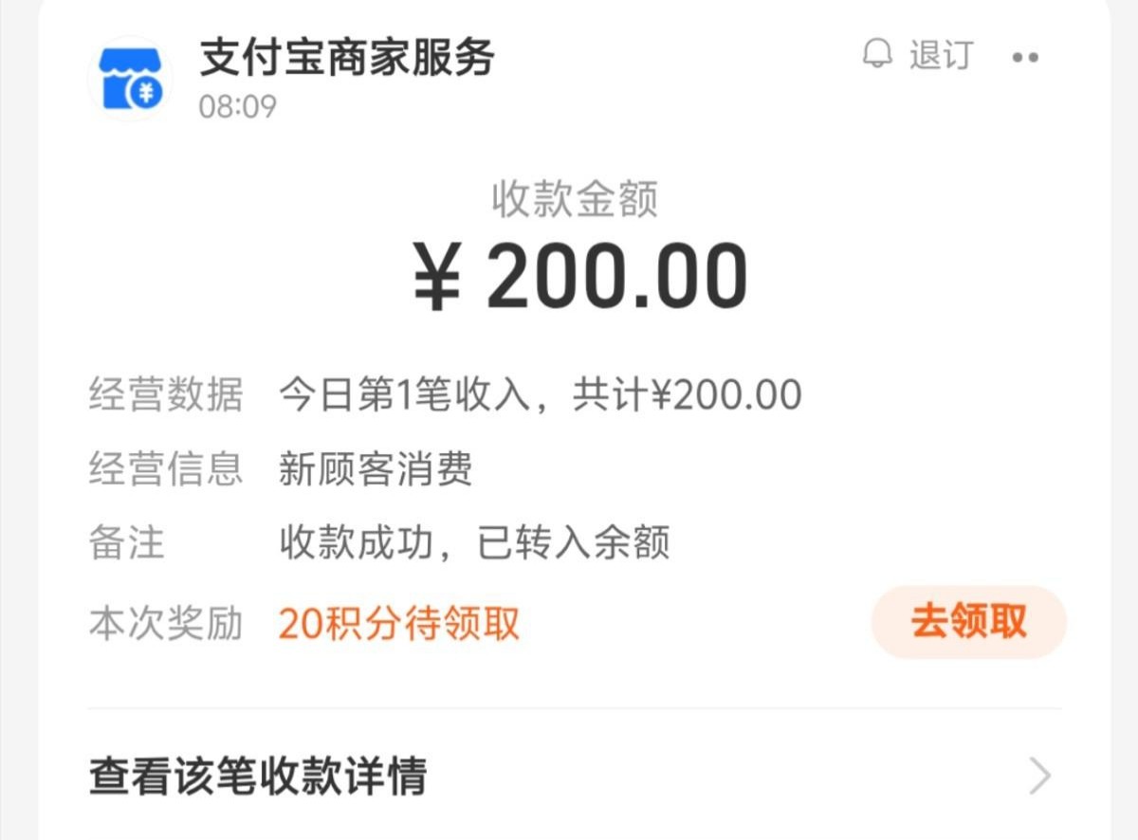1138x840 pixels.
Task: Click the 收款成功，已转入余额 remark text
Action: pos(474,543)
